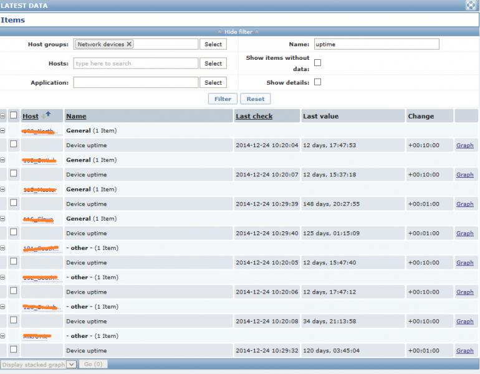Click the fullscreen icon in the Latest Data header
This screenshot has height=374, width=480.
pos(471,5)
